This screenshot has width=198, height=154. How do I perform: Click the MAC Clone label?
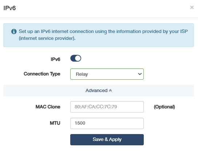tap(48, 107)
